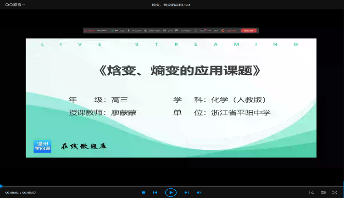
Task: Open the screenshot toolbox icon
Action: pos(312,192)
